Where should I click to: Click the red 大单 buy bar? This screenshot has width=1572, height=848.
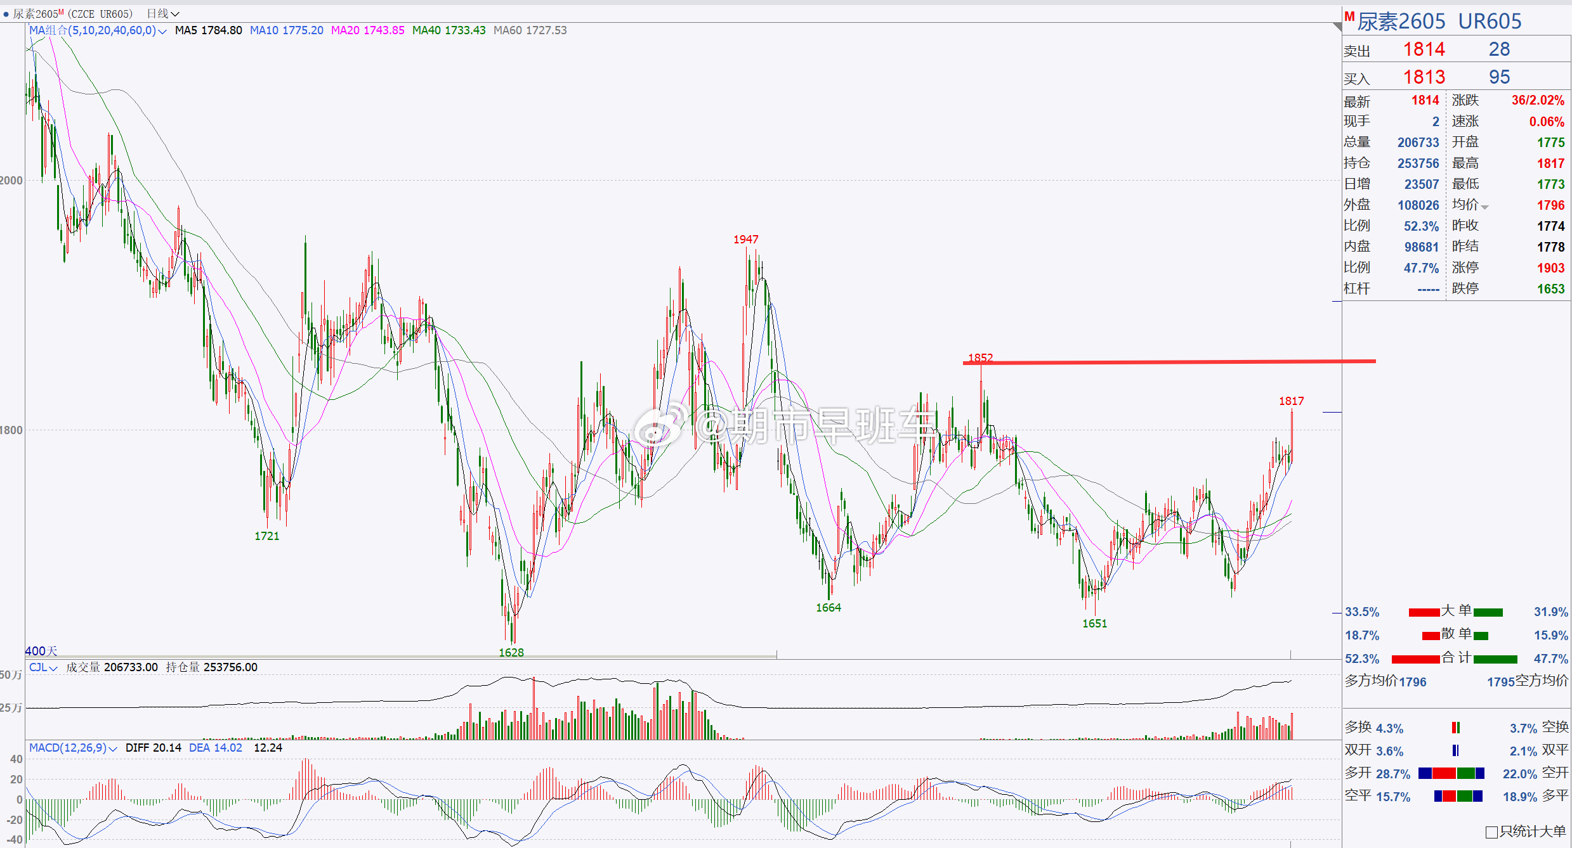1424,612
